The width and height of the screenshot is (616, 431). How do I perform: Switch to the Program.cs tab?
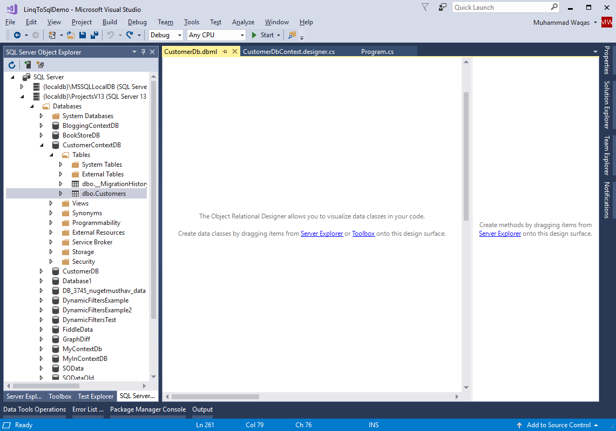coord(377,52)
